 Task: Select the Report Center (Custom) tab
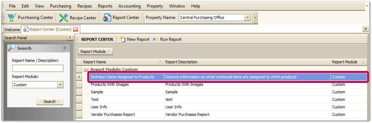coord(50,29)
